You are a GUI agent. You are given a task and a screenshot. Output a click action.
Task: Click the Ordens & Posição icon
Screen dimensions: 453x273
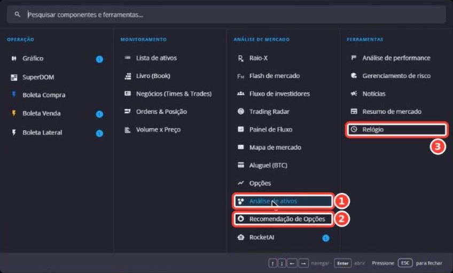pyautogui.click(x=127, y=111)
